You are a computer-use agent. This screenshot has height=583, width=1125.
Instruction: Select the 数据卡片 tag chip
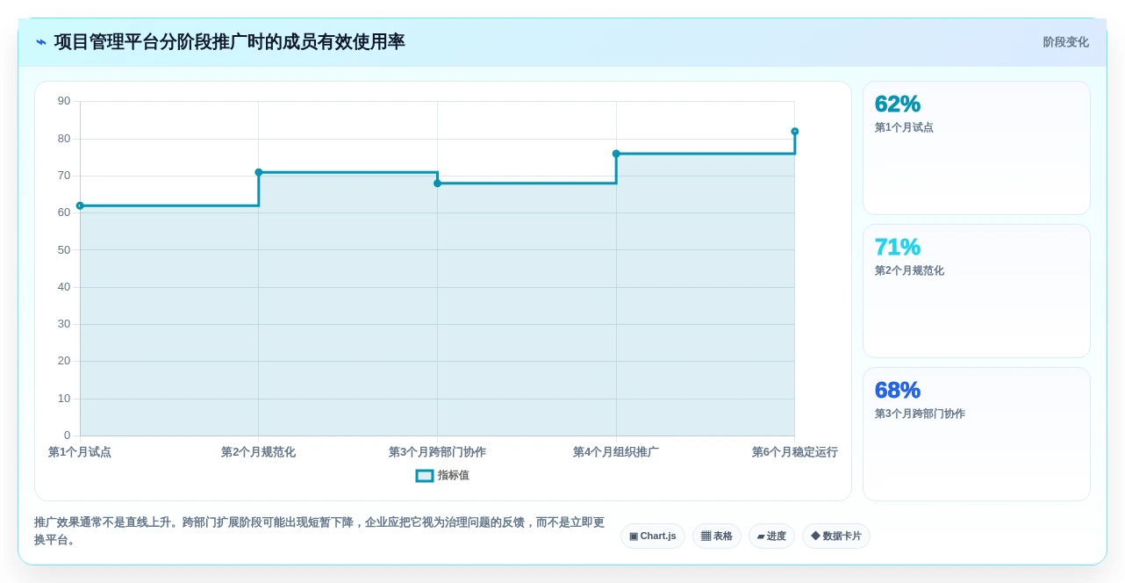pos(836,536)
